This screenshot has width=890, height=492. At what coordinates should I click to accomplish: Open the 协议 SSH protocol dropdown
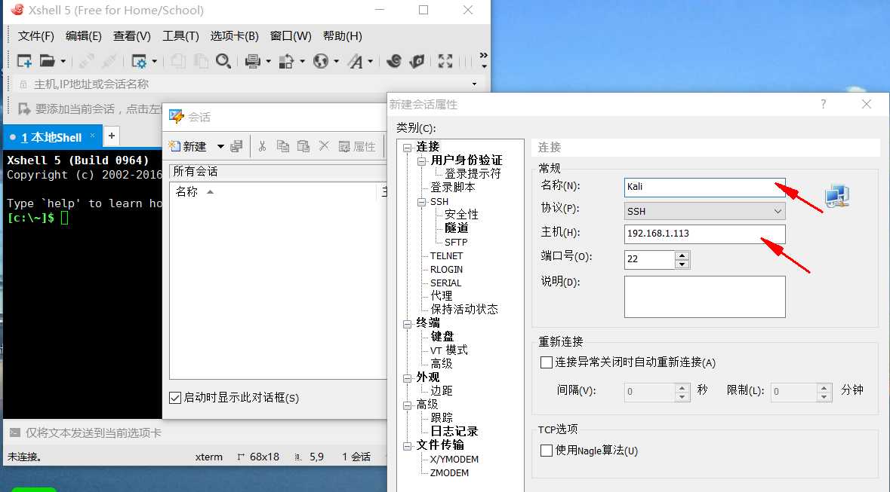(778, 212)
